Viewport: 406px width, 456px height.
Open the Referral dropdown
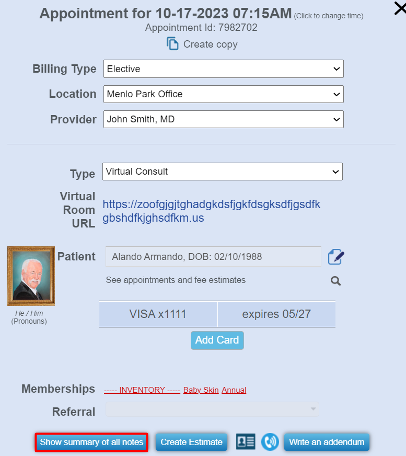(x=212, y=409)
